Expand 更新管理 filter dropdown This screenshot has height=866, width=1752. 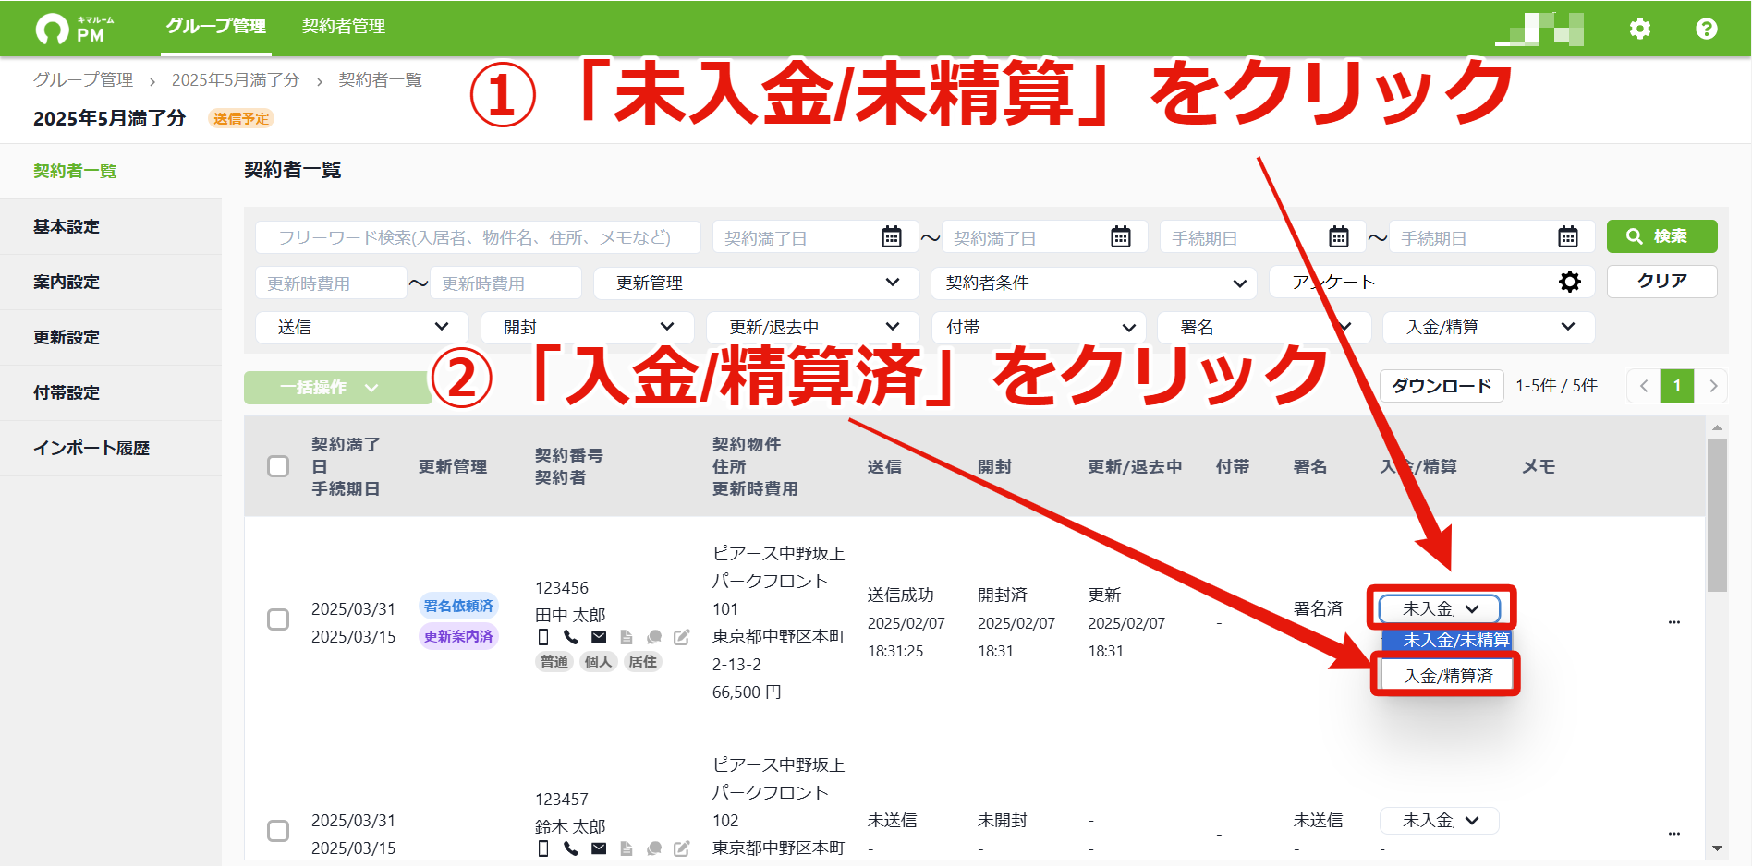point(756,283)
